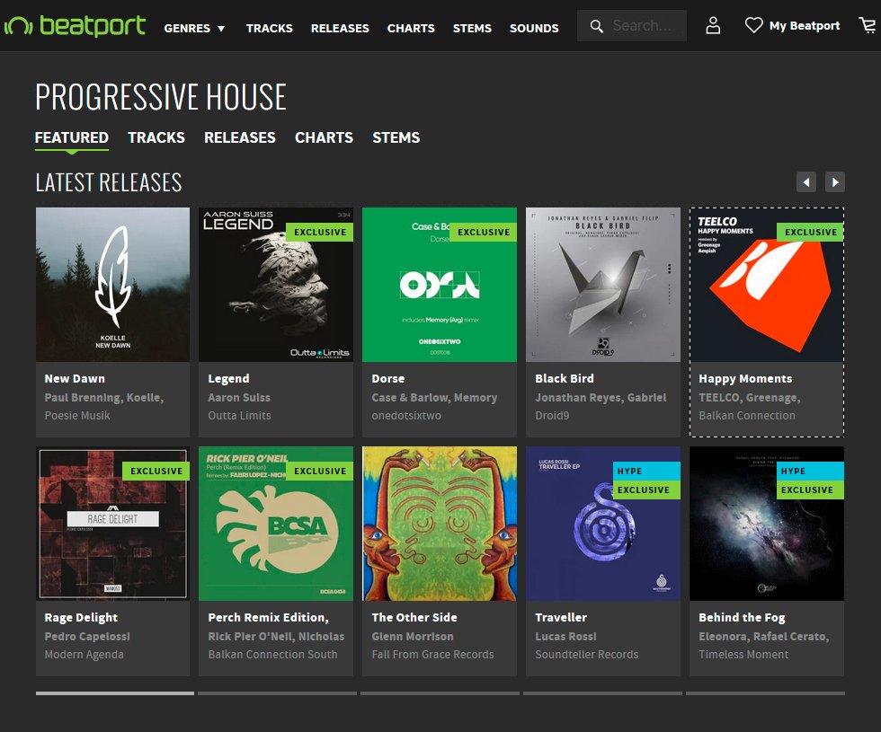The image size is (881, 732).
Task: Click the Legend release title
Action: pyautogui.click(x=228, y=379)
